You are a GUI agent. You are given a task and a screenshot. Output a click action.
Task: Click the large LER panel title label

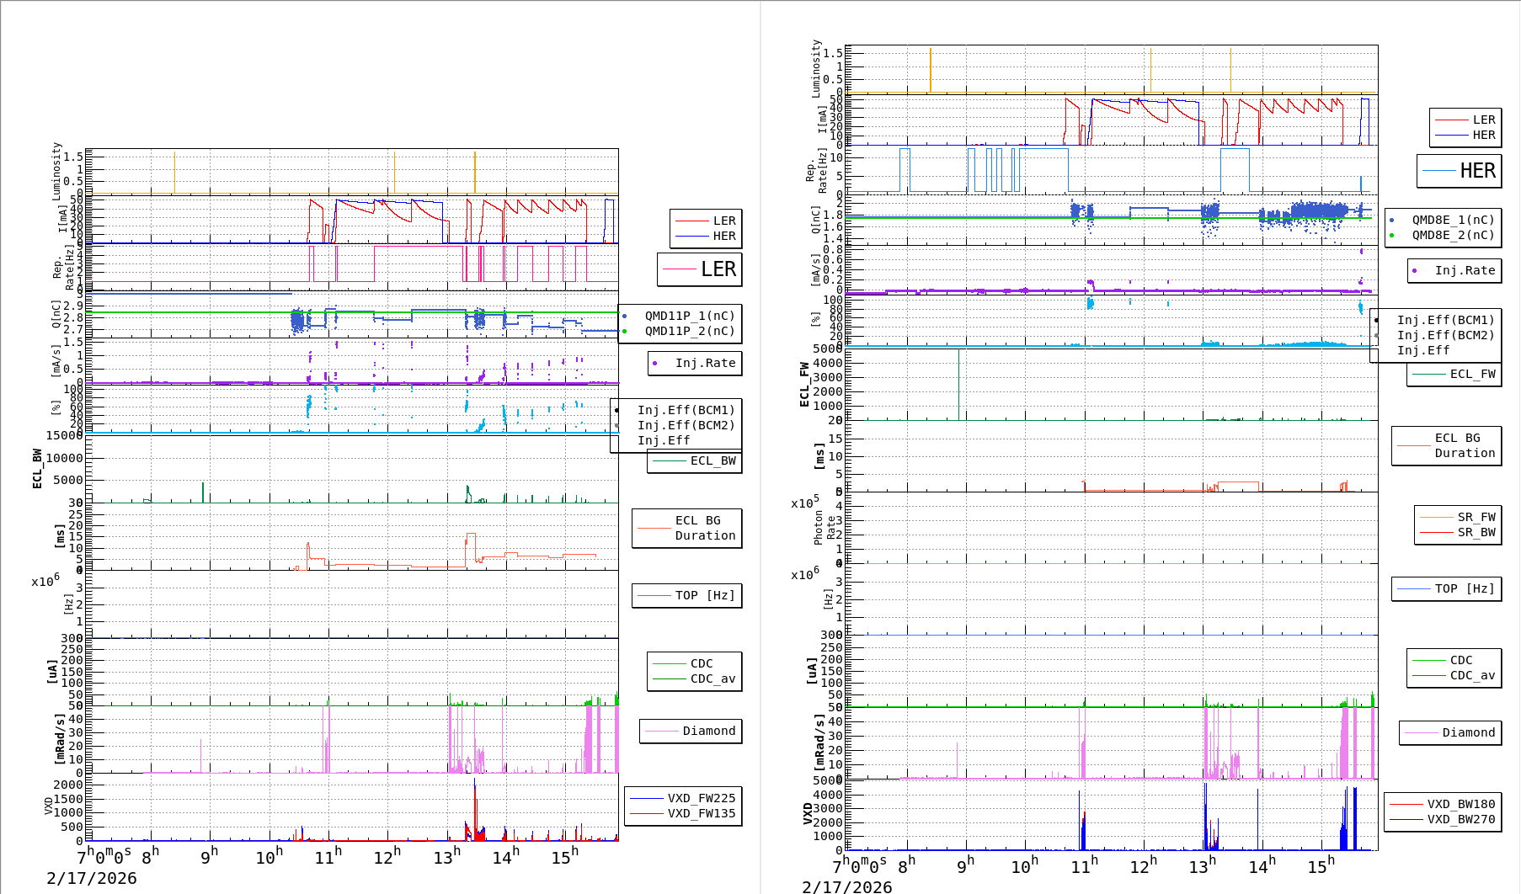click(718, 269)
